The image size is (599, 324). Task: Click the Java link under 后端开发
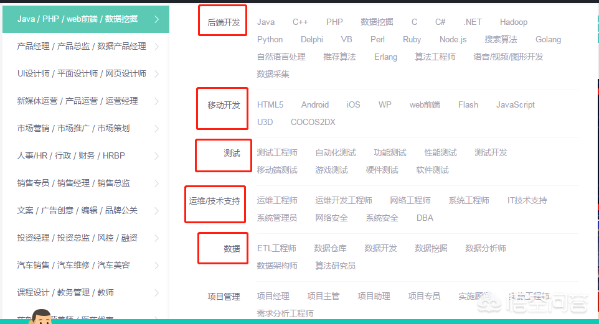266,22
